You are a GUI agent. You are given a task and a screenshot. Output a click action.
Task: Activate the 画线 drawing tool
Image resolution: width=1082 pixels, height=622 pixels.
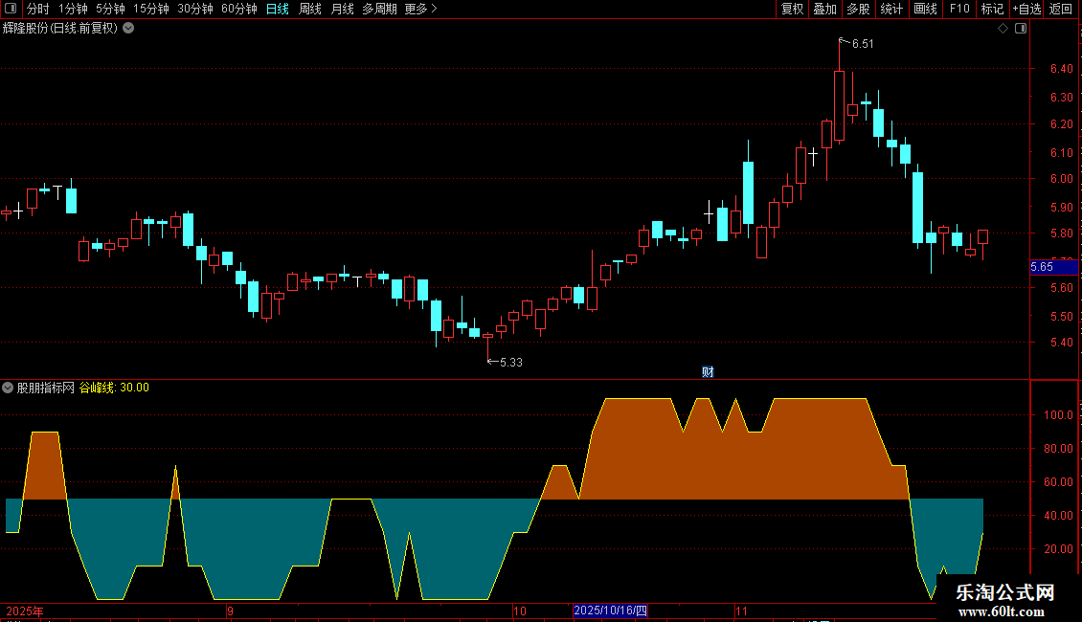click(925, 9)
